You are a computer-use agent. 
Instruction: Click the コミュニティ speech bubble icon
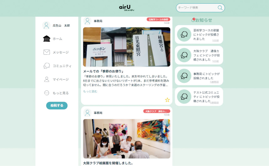click(x=47, y=66)
